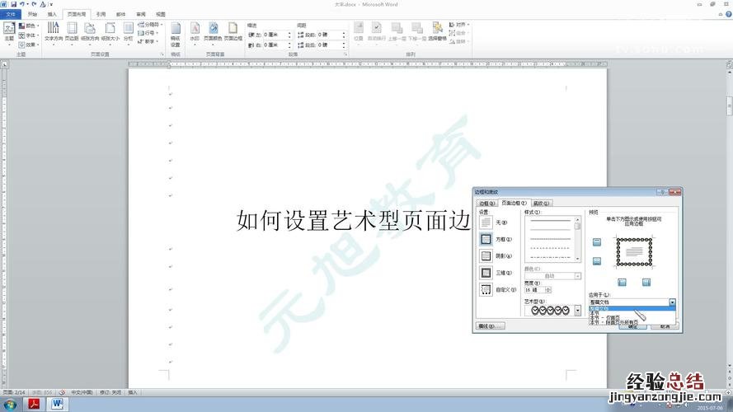Open the Themes (主题) gallery

(9, 32)
